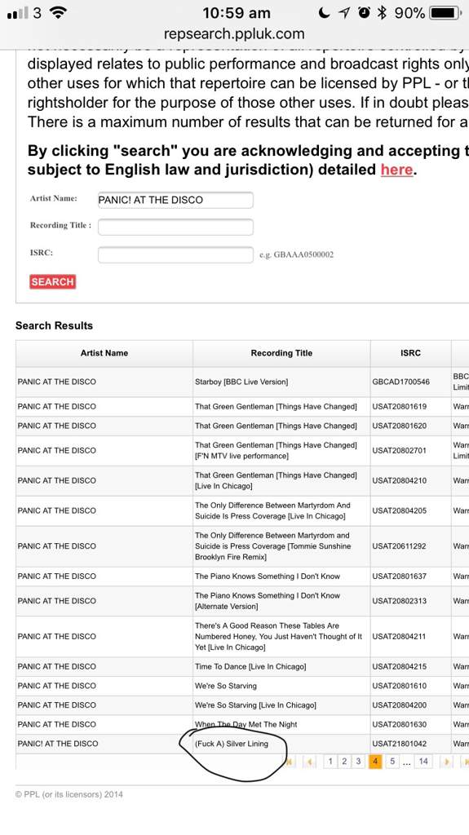This screenshot has width=469, height=835.
Task: Open the red 'here' terms link
Action: point(396,170)
